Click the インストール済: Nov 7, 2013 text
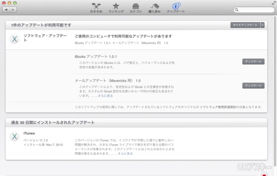Screen dimensions: 277x176 click(43, 145)
